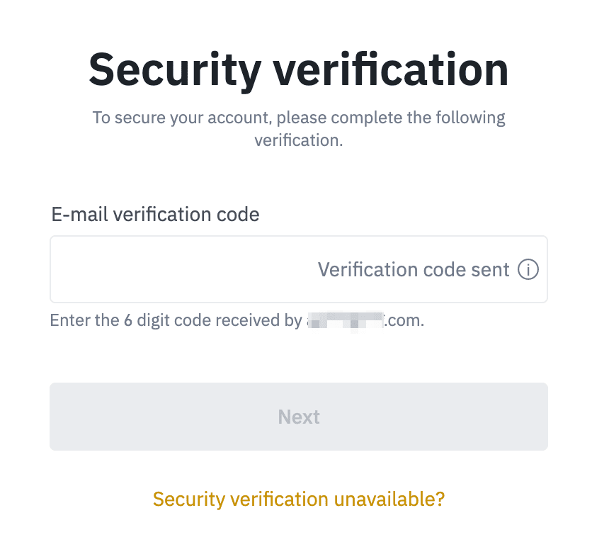Click the Enter the 6 digit code helper text
The image size is (592, 547).
[x=177, y=320]
